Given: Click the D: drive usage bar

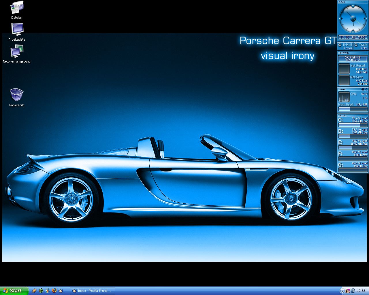Looking at the screenshot, I should (353, 137).
